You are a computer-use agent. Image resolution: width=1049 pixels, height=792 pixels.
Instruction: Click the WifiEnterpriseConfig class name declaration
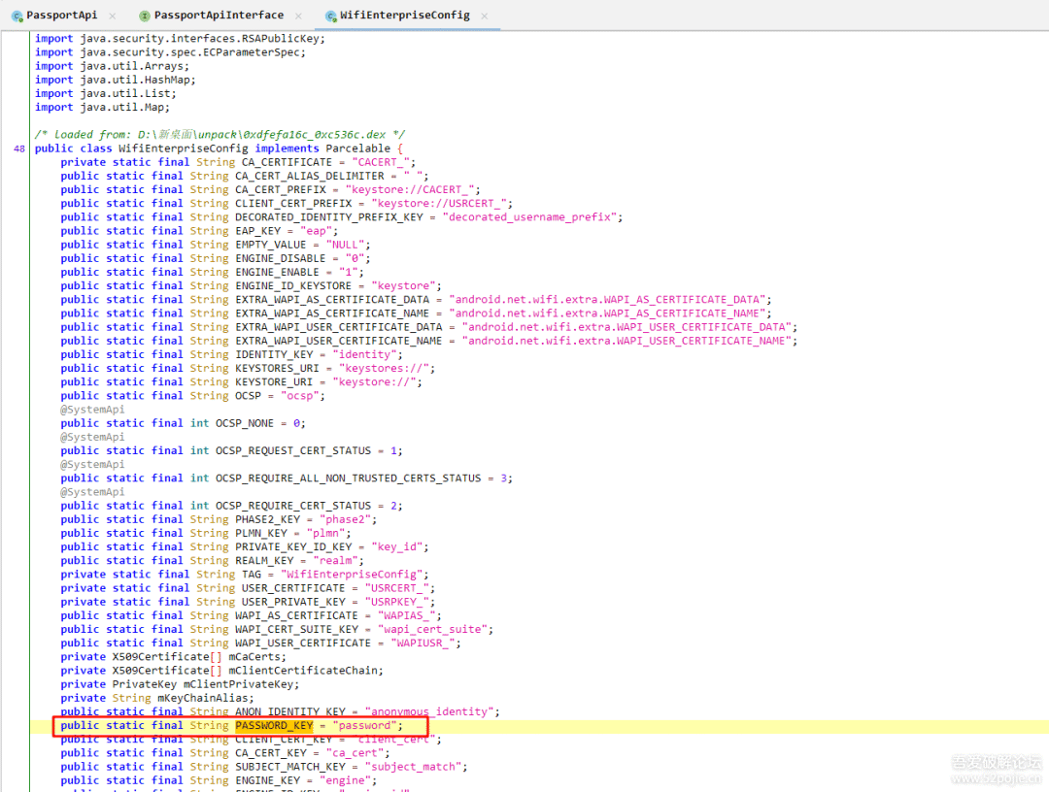coord(184,148)
